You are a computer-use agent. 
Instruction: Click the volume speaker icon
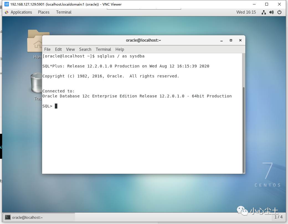click(271, 12)
